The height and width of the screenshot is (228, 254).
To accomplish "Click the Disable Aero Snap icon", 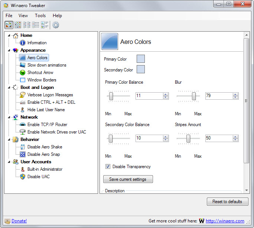I will coord(23,154).
